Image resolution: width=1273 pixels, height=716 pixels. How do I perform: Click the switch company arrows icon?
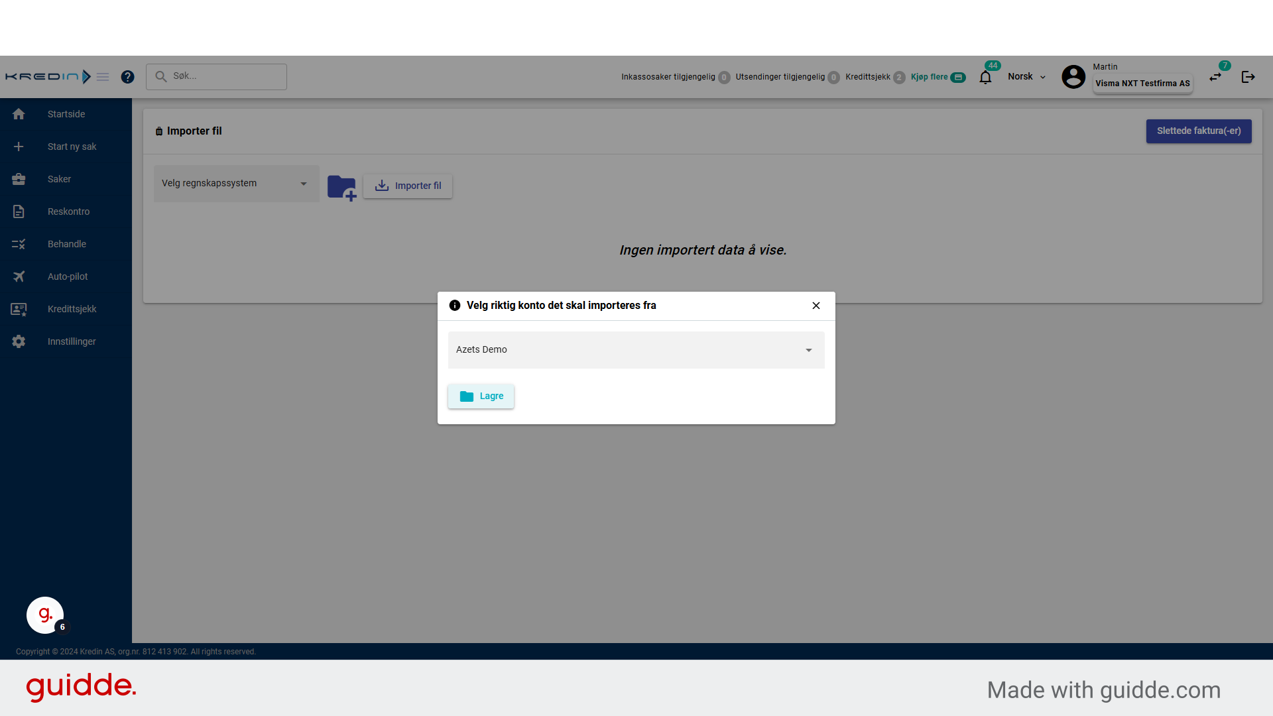click(1215, 77)
